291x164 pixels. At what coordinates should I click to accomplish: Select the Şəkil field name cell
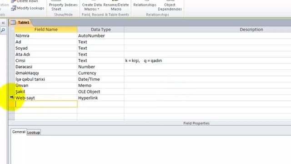point(46,92)
